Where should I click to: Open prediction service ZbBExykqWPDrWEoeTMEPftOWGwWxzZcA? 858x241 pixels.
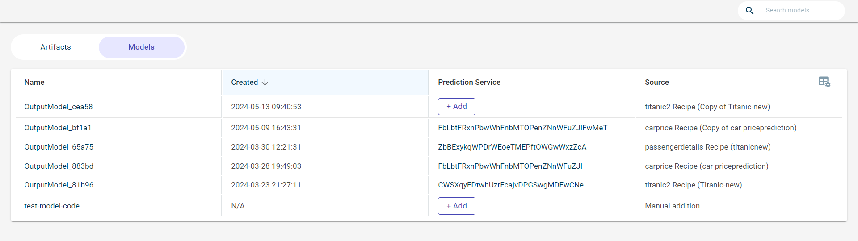tap(512, 147)
